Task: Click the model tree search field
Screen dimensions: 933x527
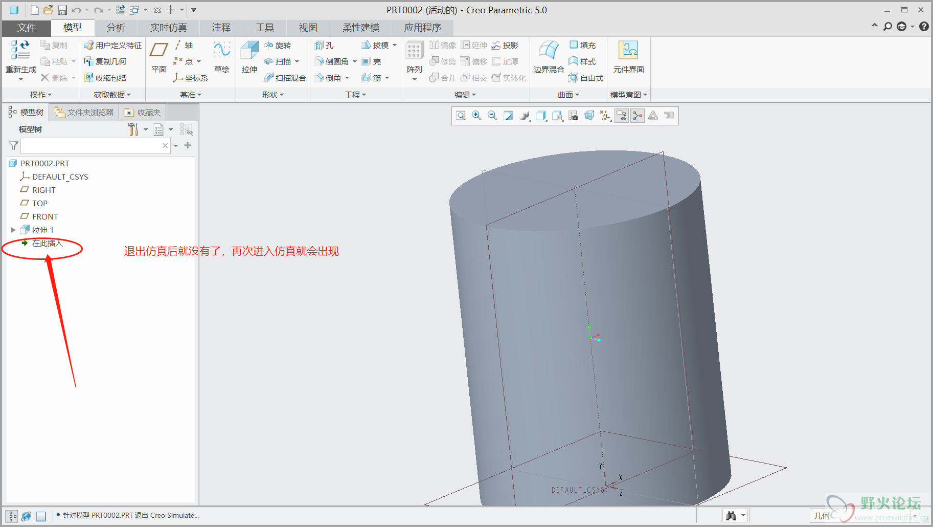Action: click(x=91, y=146)
